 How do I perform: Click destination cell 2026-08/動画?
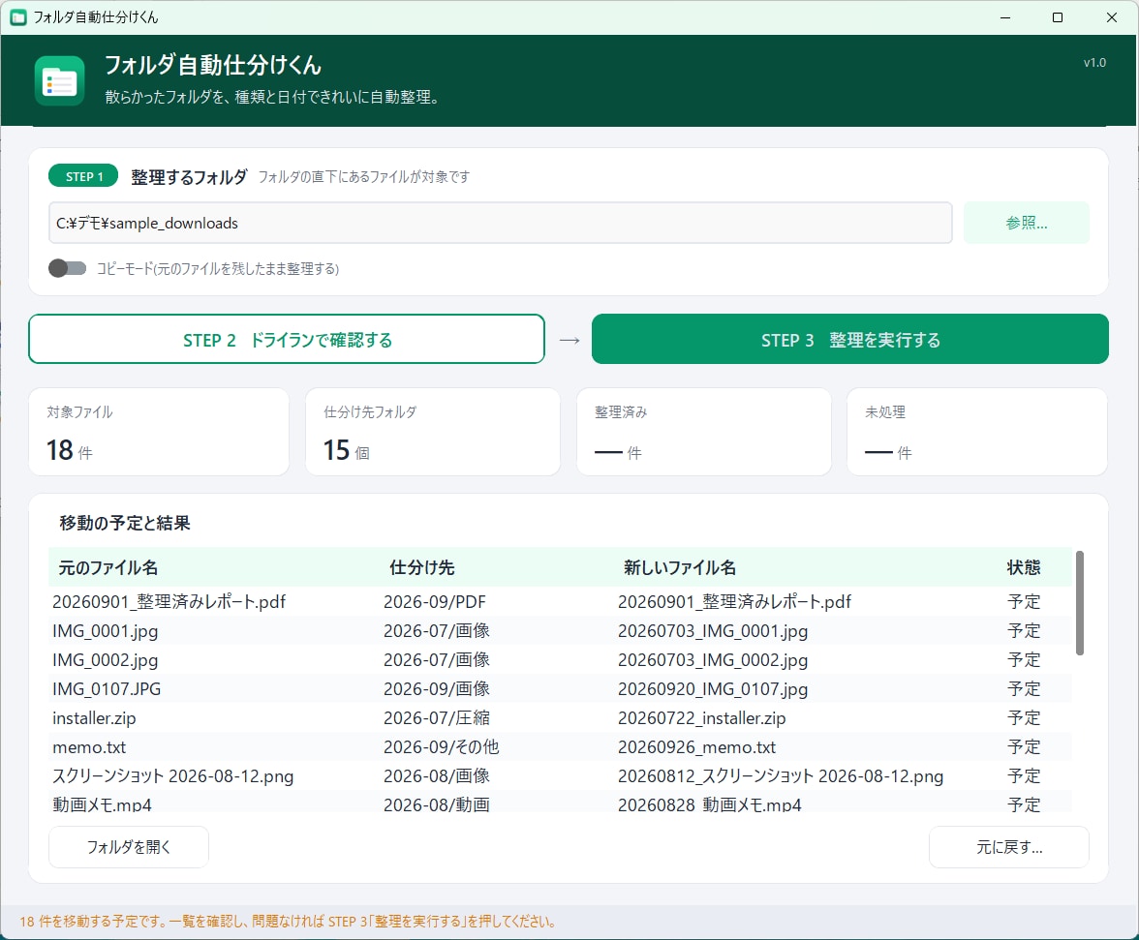437,804
